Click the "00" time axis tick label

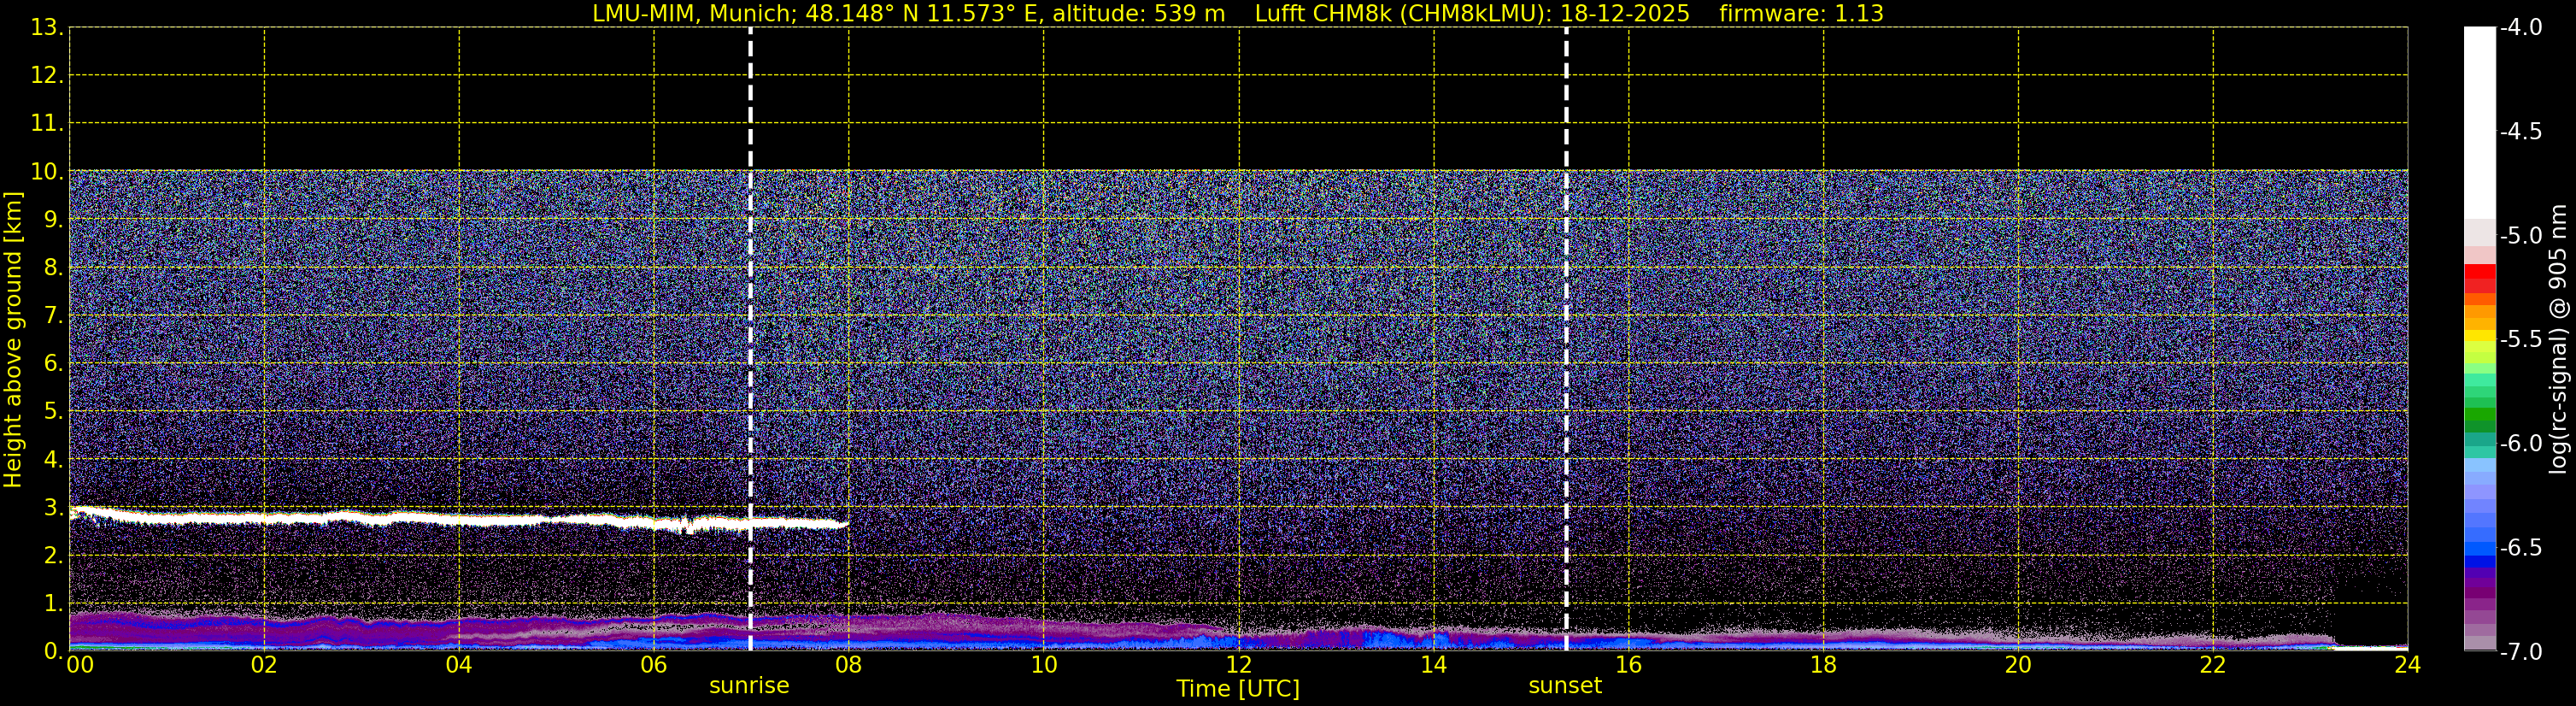[x=79, y=665]
